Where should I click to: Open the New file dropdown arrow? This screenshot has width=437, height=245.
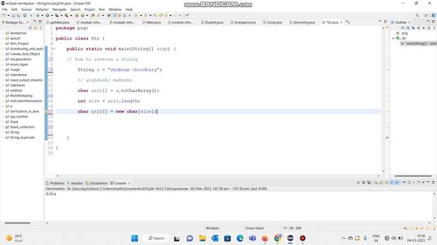point(8,16)
